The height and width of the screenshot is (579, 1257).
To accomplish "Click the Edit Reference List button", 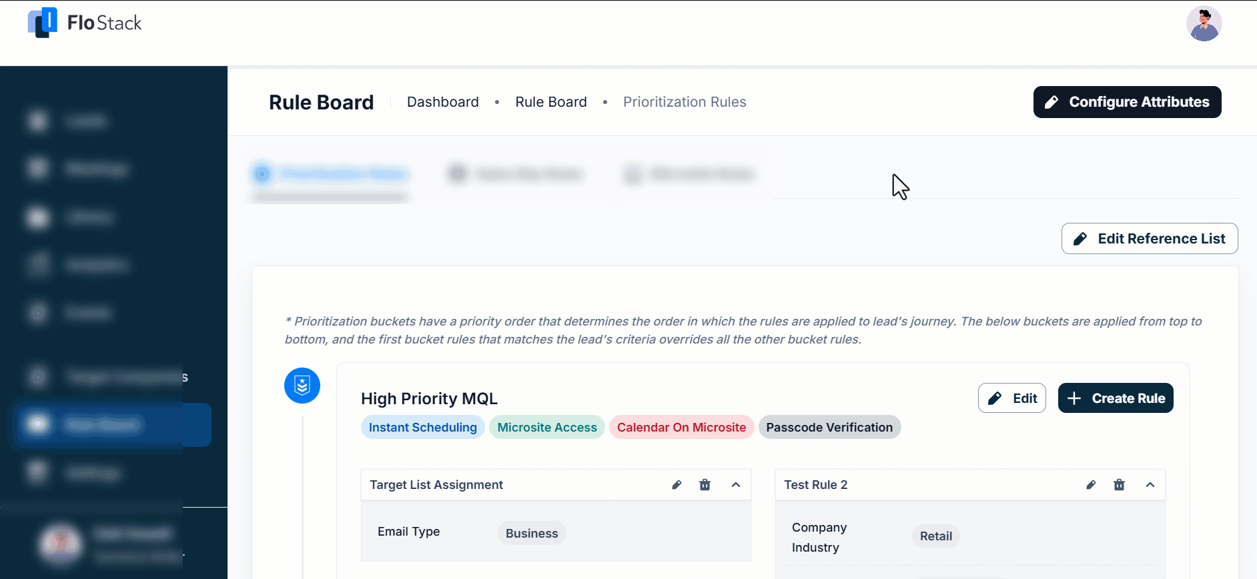I will tap(1149, 239).
